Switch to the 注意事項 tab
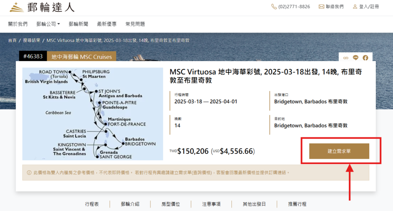 211,204
